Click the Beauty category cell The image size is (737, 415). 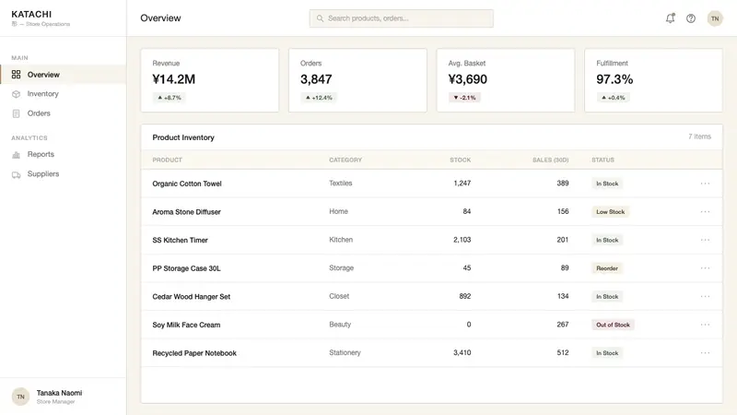[x=340, y=325]
